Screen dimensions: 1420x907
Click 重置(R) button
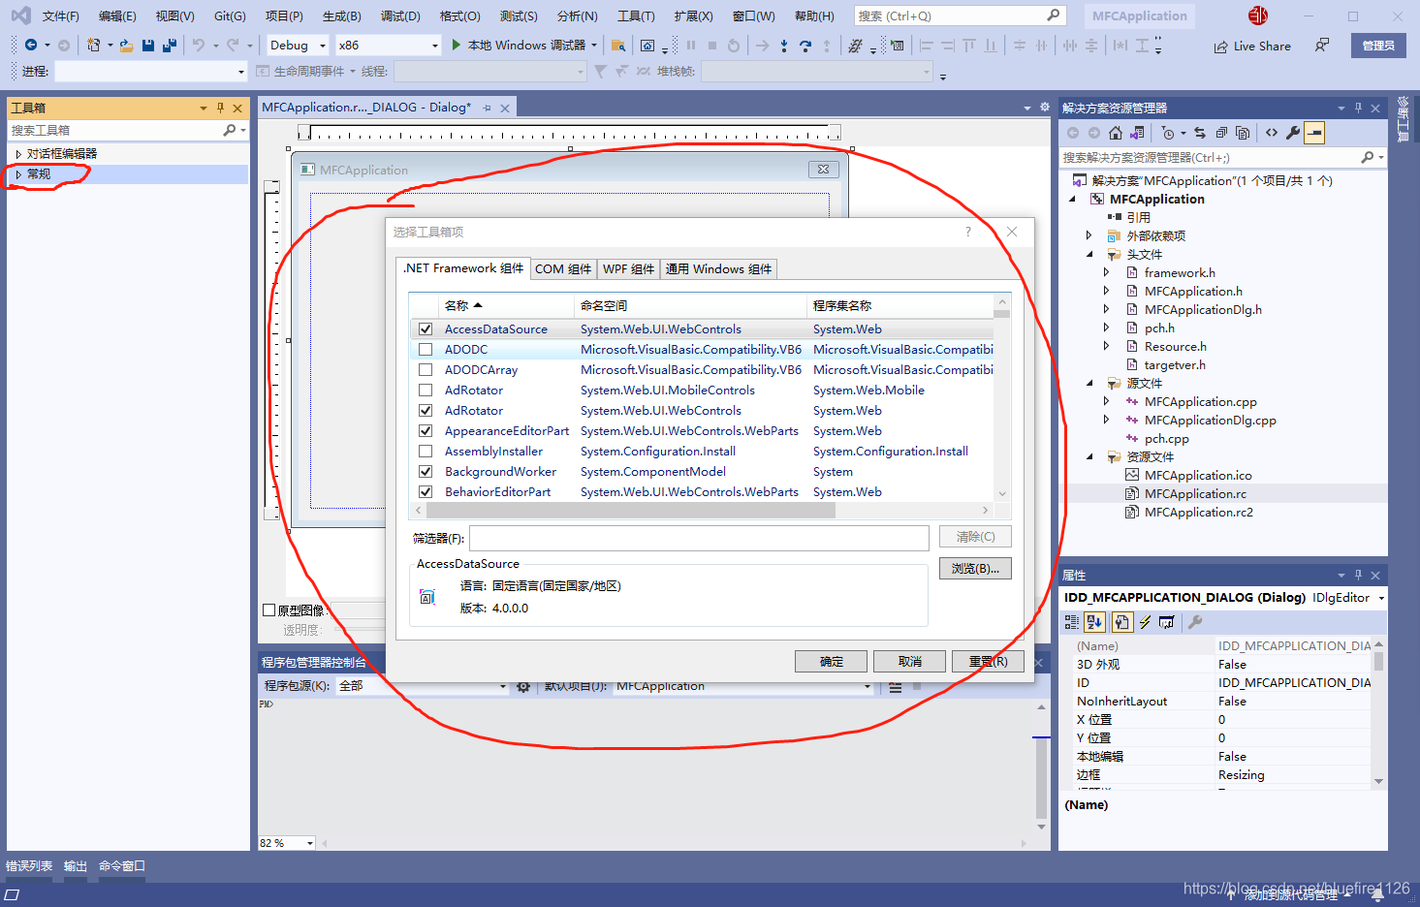(988, 661)
